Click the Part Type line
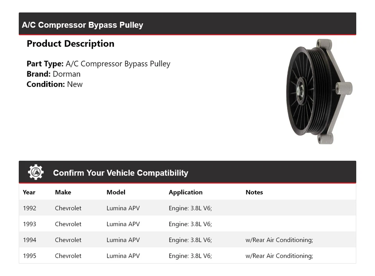The image size is (375, 276). point(98,64)
